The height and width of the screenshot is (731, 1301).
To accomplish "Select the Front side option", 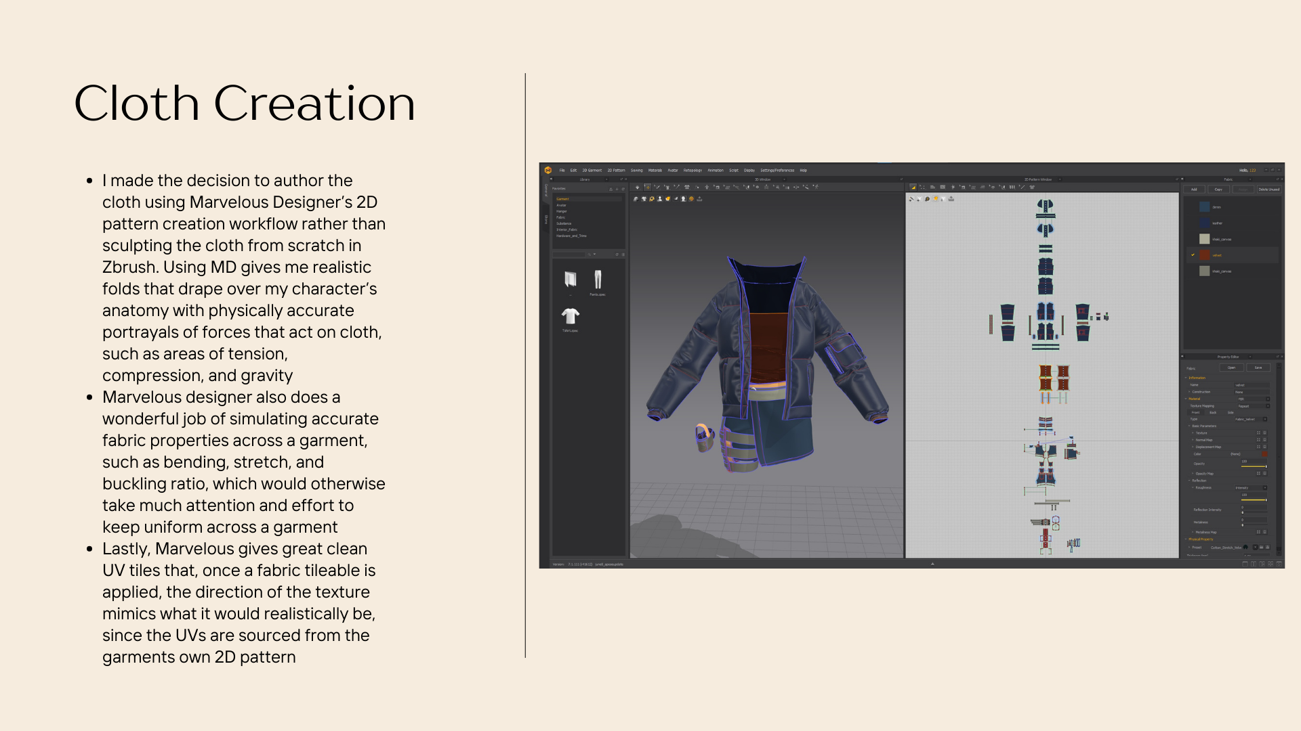I will (1196, 412).
